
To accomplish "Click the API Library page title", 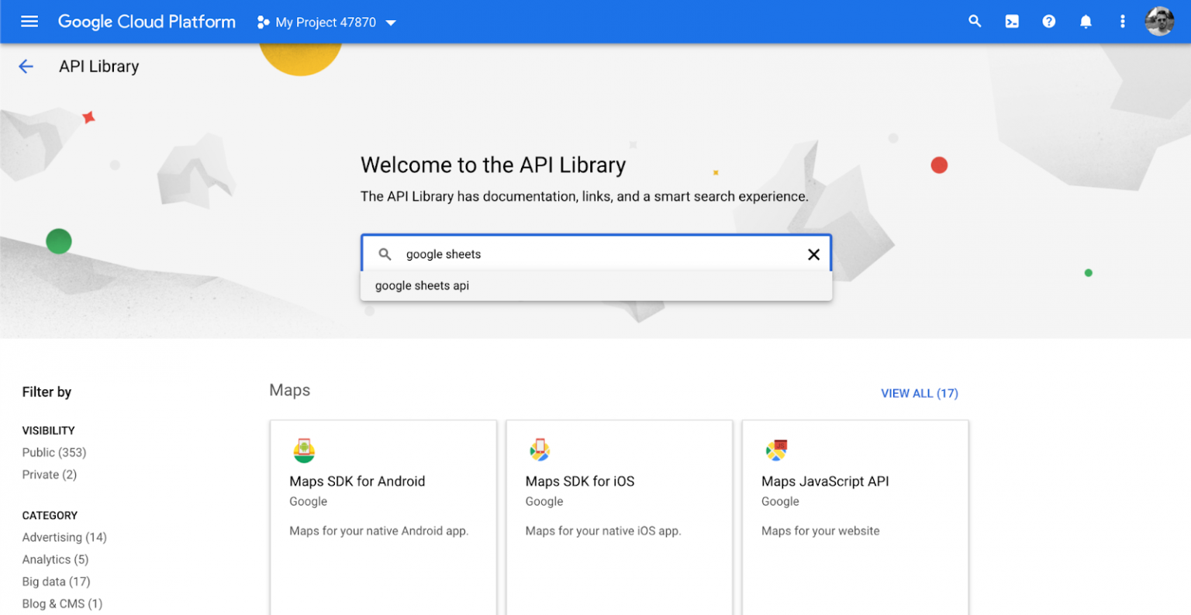I will click(99, 67).
